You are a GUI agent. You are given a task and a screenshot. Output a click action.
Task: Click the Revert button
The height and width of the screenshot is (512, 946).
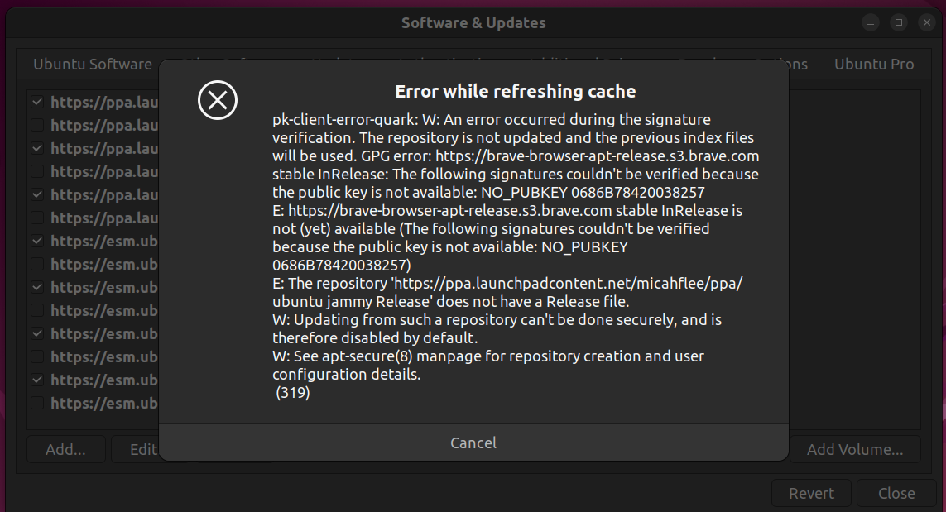click(811, 493)
